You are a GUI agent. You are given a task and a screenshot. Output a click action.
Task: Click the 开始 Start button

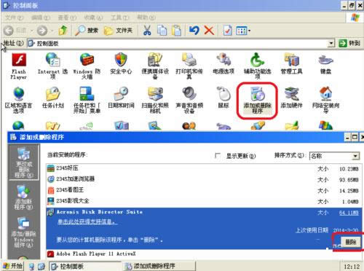click(x=13, y=266)
